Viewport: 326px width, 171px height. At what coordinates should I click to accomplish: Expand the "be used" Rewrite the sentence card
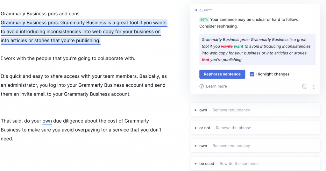(255, 163)
